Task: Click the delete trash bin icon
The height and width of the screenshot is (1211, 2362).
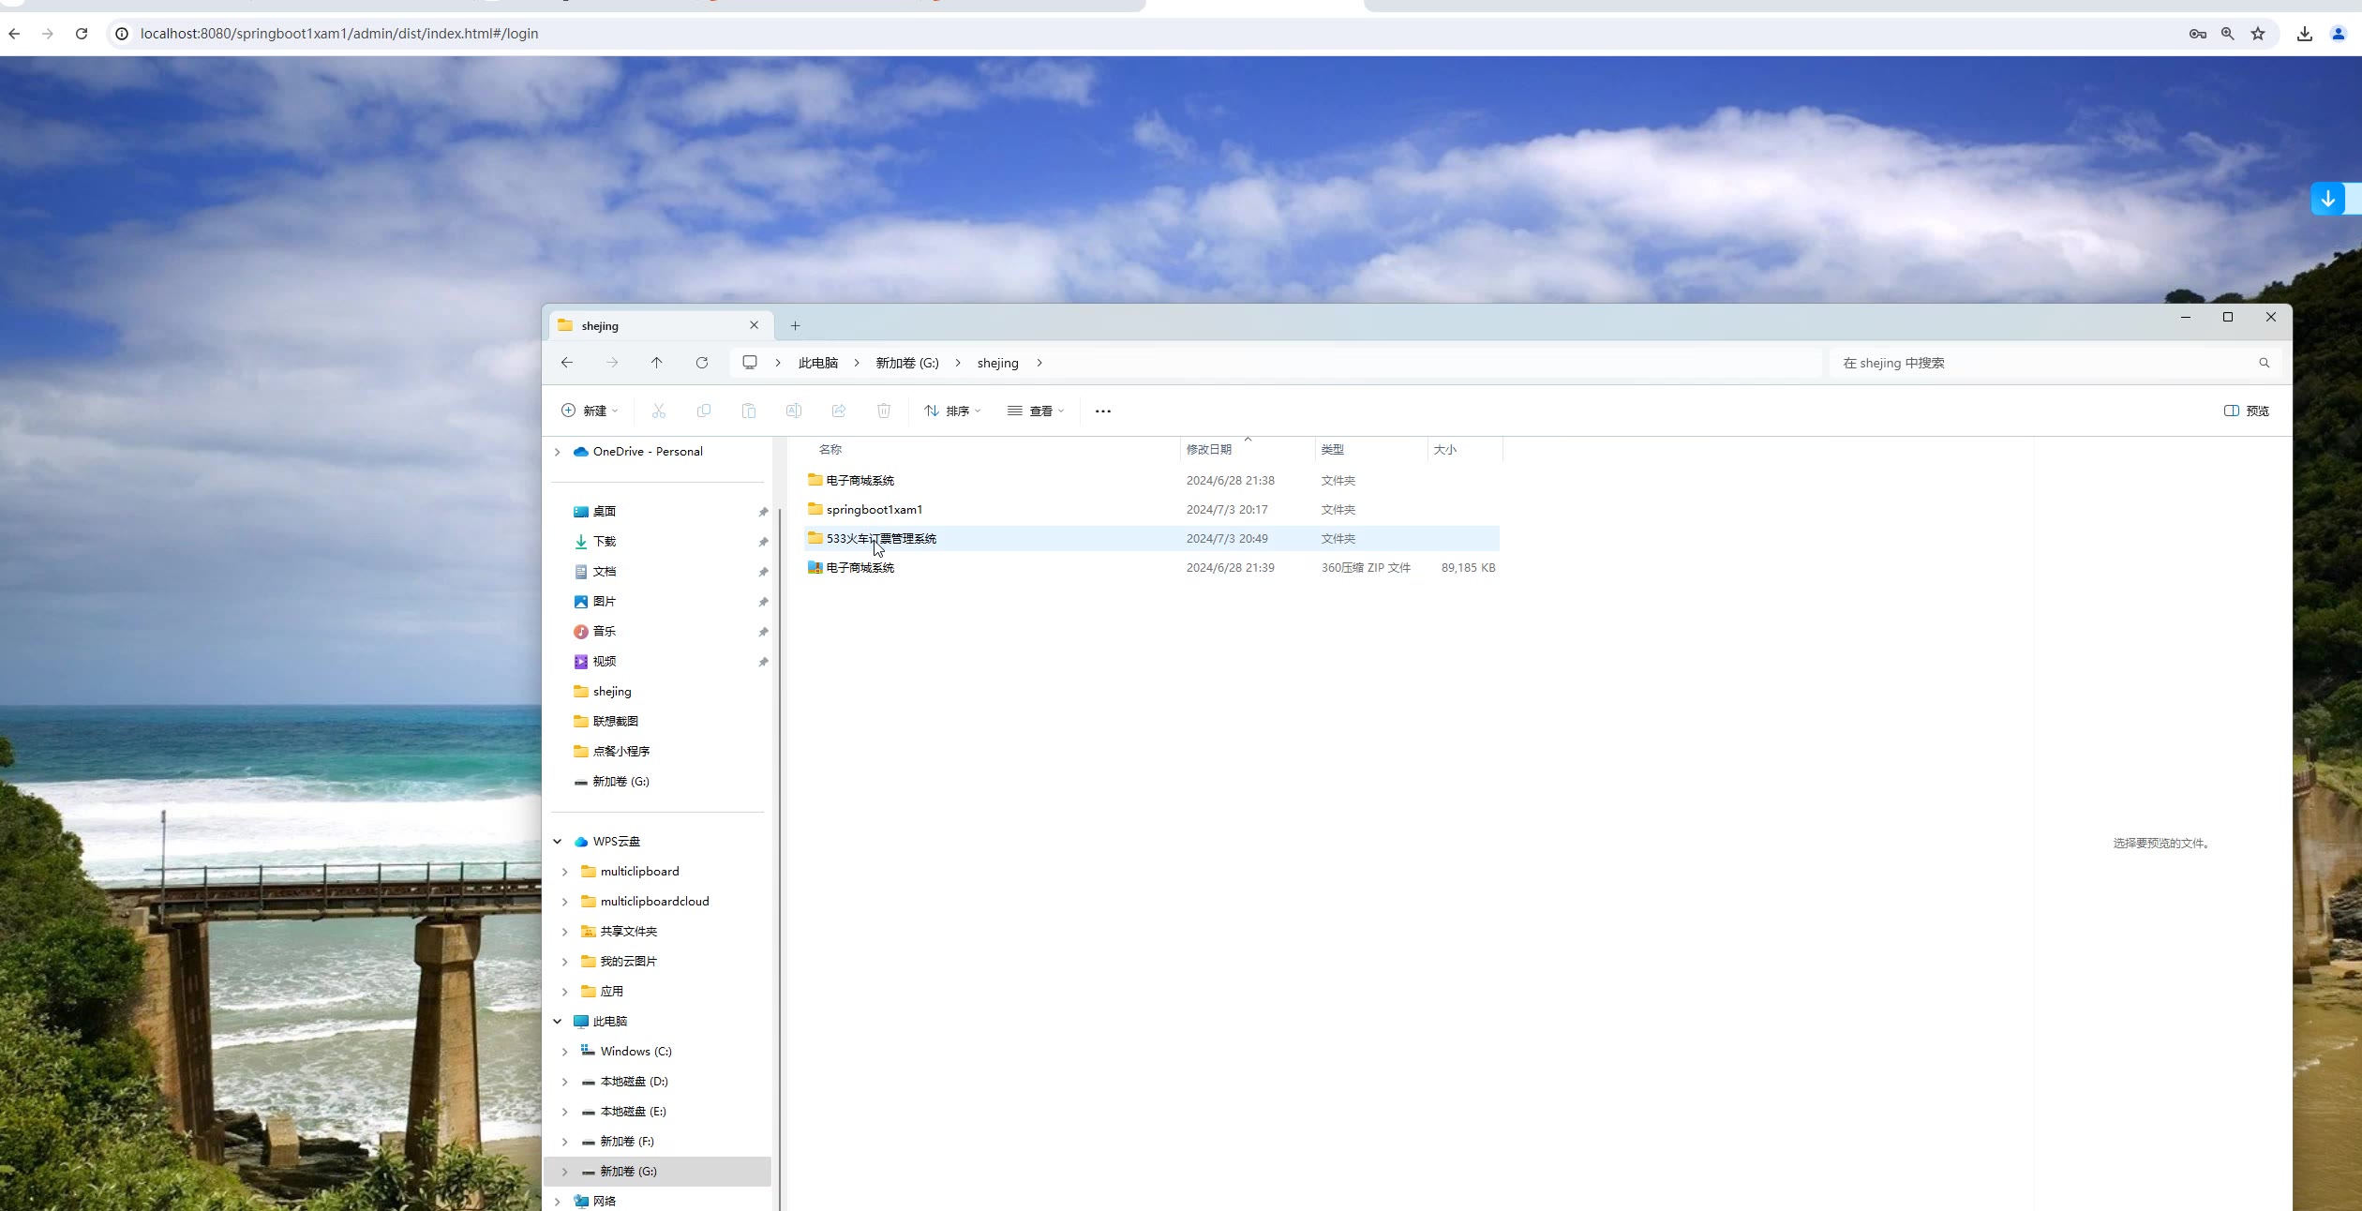Action: point(884,411)
